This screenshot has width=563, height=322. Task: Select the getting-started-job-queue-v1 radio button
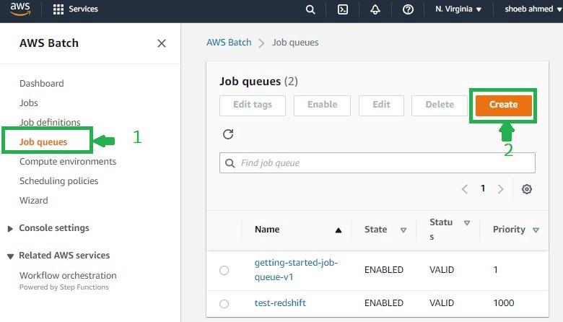[224, 270]
